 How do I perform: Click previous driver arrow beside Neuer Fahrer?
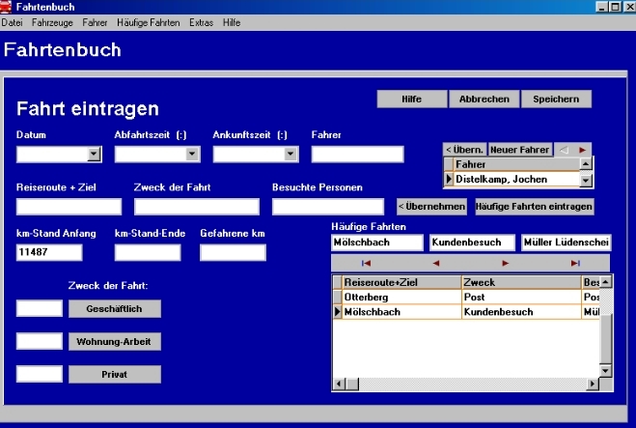click(565, 150)
